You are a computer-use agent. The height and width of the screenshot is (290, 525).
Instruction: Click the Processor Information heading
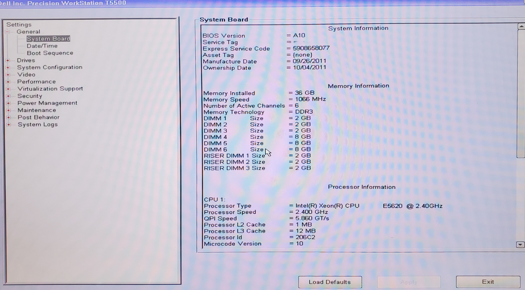[361, 187]
